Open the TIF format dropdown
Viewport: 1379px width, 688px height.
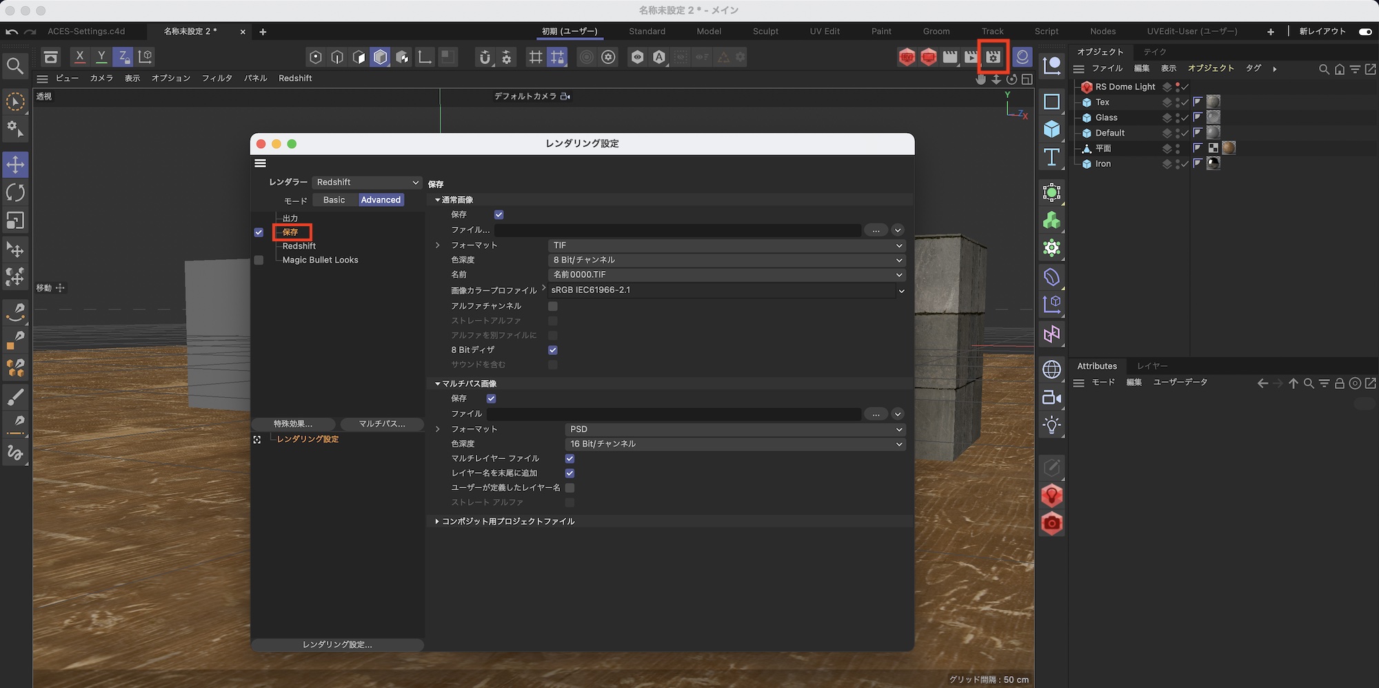[727, 245]
